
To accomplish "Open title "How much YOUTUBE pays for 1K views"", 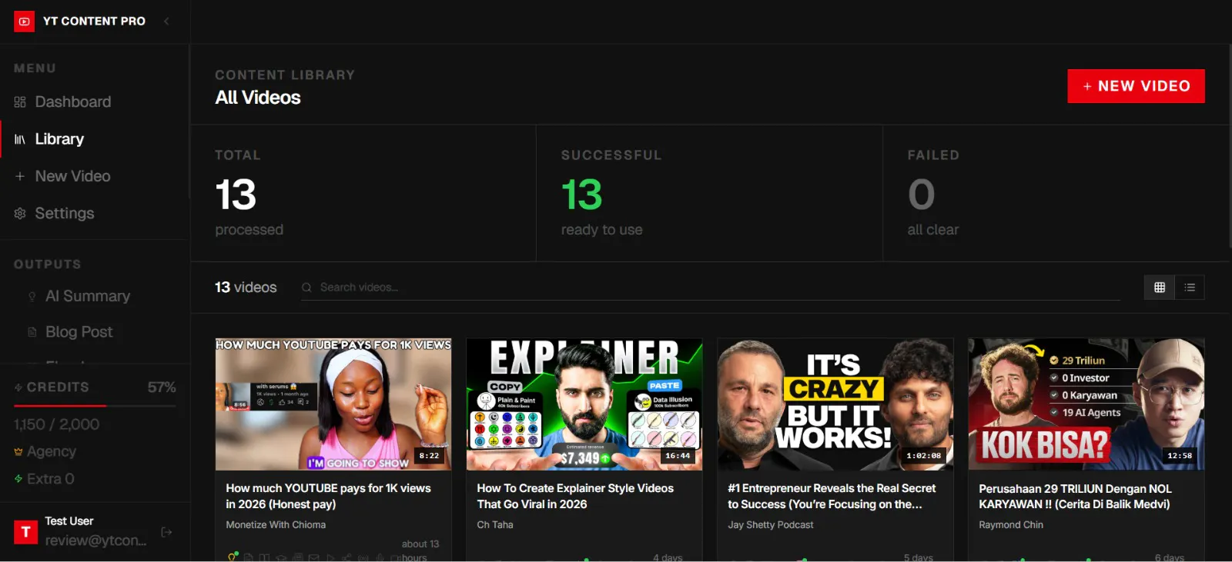I will pyautogui.click(x=328, y=497).
